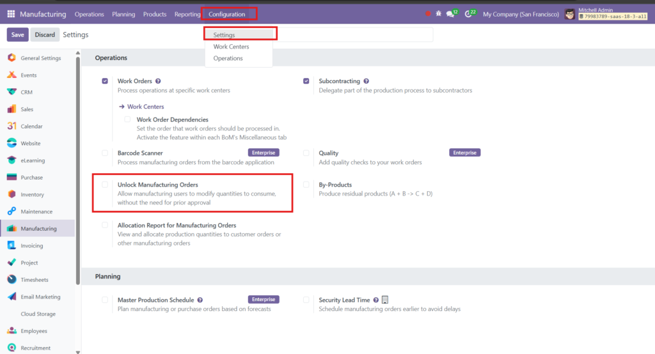The height and width of the screenshot is (354, 655).
Task: Tick Security Lead Time checkbox
Action: (x=306, y=300)
